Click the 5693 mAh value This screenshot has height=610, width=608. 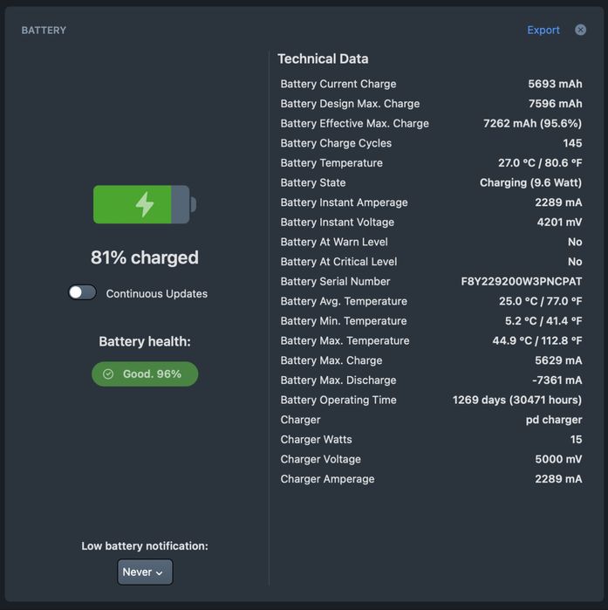(x=555, y=84)
